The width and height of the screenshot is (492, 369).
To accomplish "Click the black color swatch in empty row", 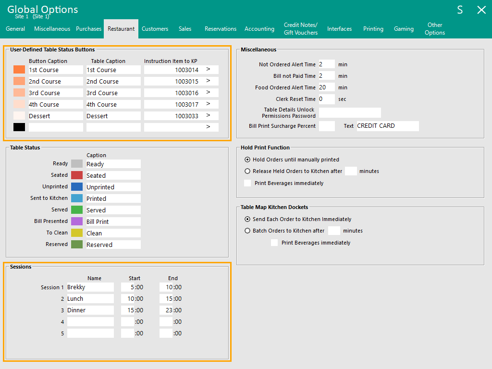I will (19, 127).
